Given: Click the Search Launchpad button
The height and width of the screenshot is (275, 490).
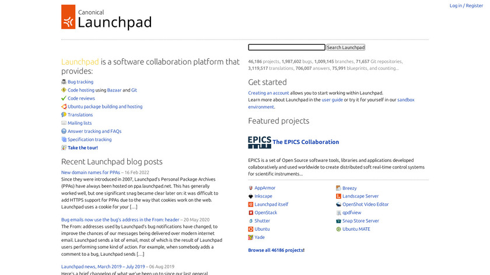Looking at the screenshot, I should pos(345,47).
